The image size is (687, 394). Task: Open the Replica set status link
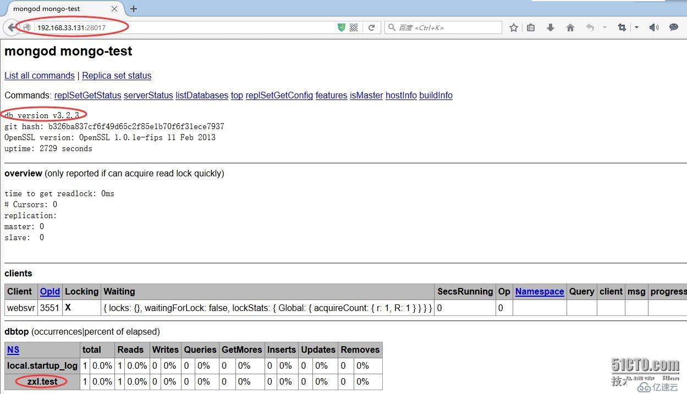click(117, 76)
